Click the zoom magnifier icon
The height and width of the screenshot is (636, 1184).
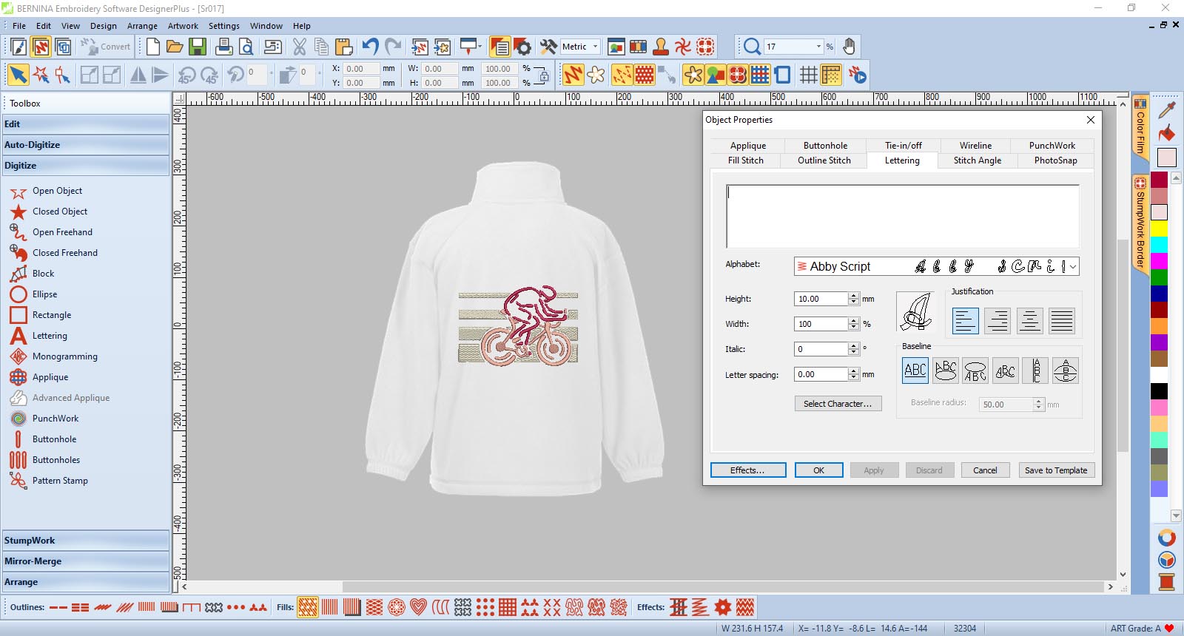click(x=752, y=47)
